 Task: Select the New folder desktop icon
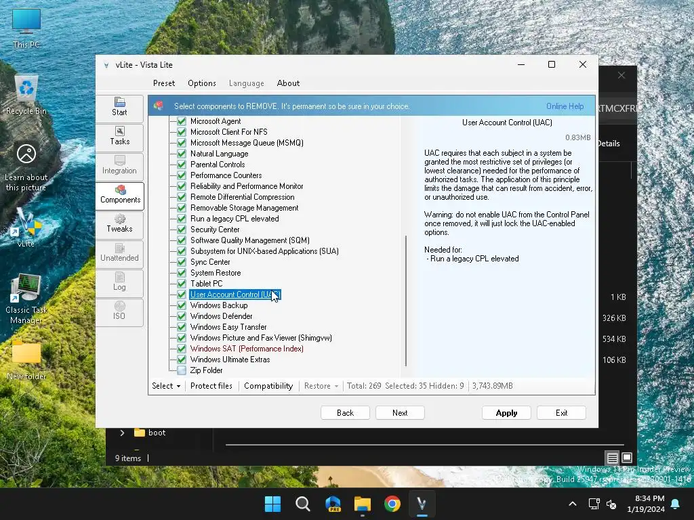point(26,360)
